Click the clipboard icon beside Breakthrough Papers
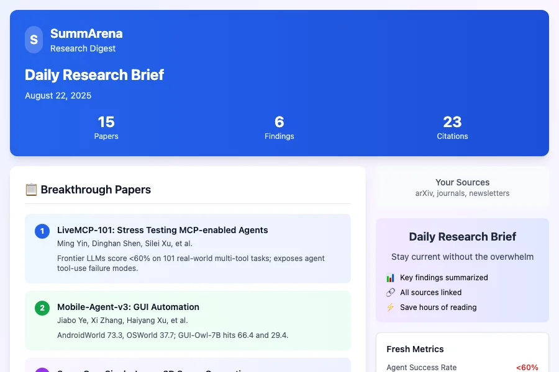The width and height of the screenshot is (559, 372). pos(31,190)
